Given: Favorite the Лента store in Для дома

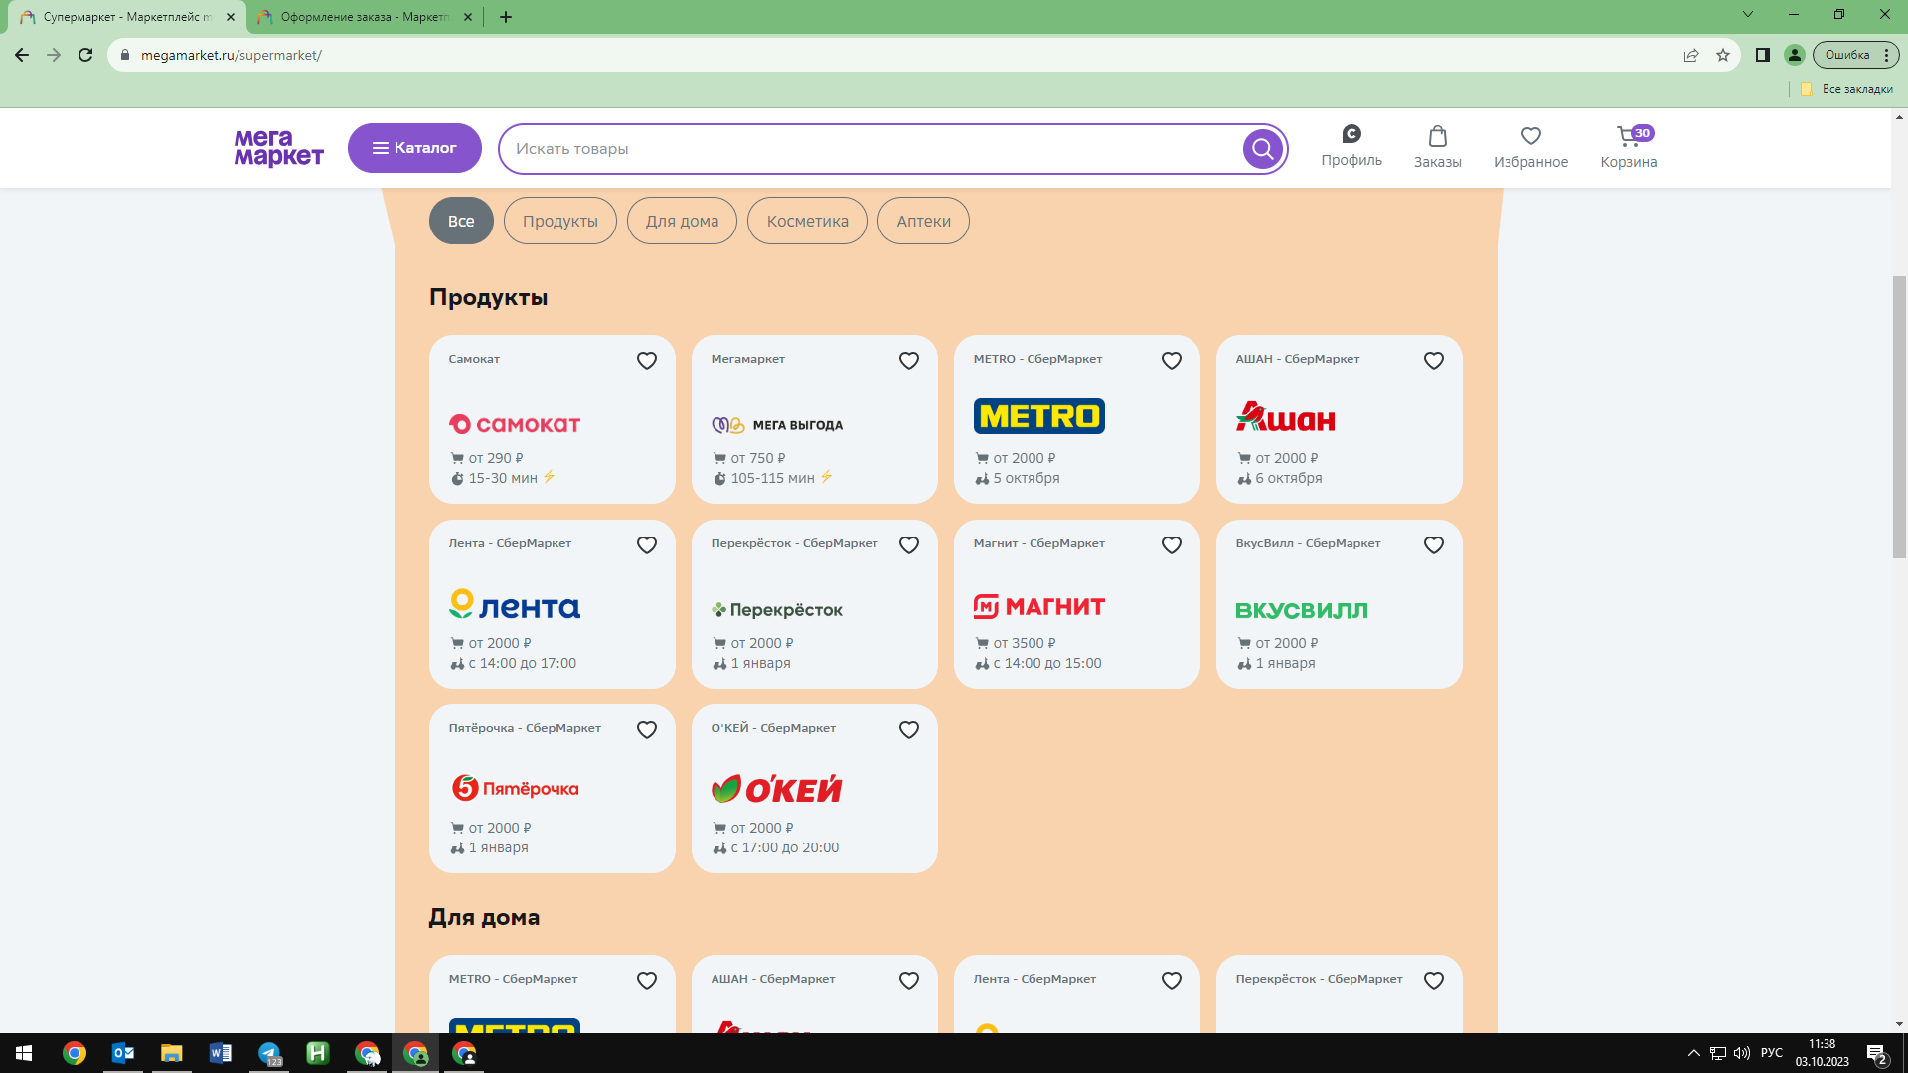Looking at the screenshot, I should coord(1172,981).
